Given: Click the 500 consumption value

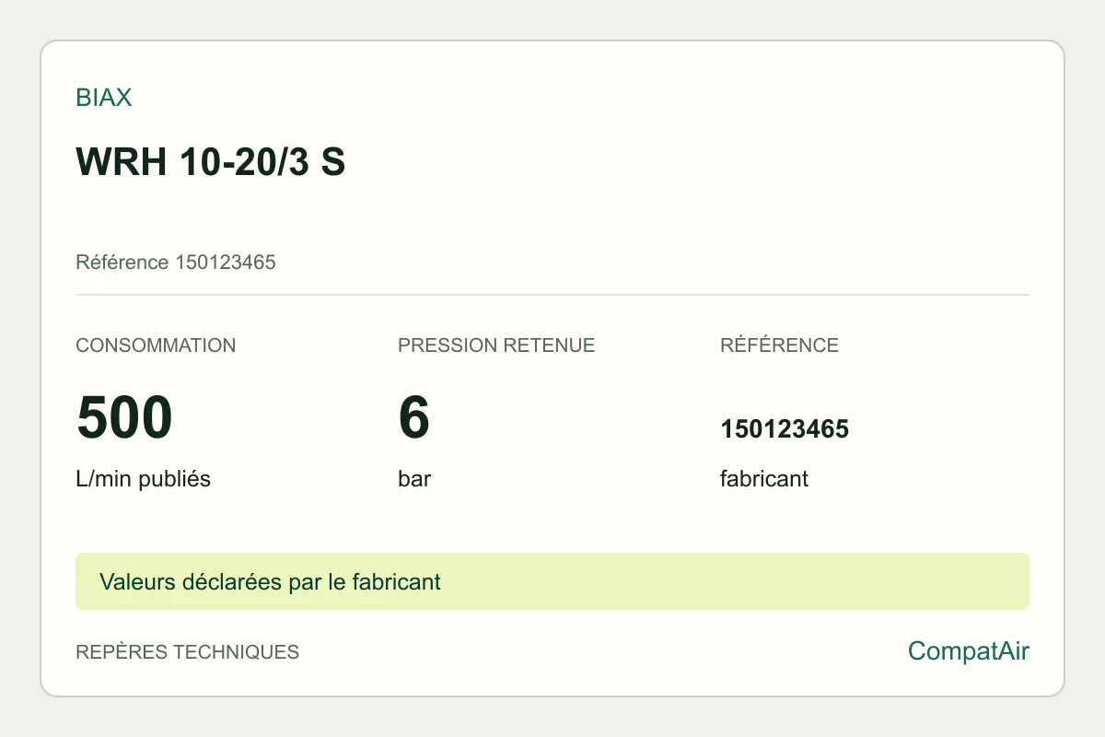Looking at the screenshot, I should click(x=124, y=416).
